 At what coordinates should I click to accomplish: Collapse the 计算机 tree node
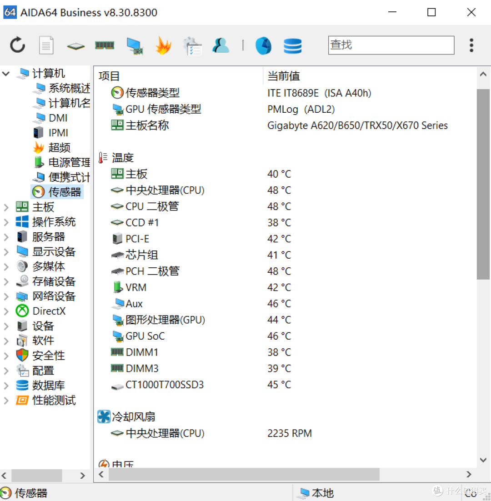pyautogui.click(x=6, y=74)
